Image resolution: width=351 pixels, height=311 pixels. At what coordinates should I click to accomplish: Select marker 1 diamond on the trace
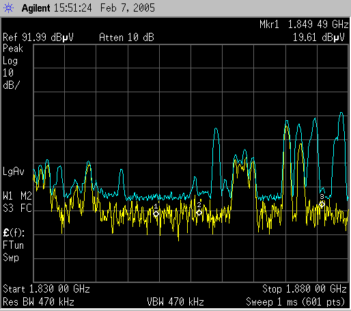pyautogui.click(x=156, y=213)
